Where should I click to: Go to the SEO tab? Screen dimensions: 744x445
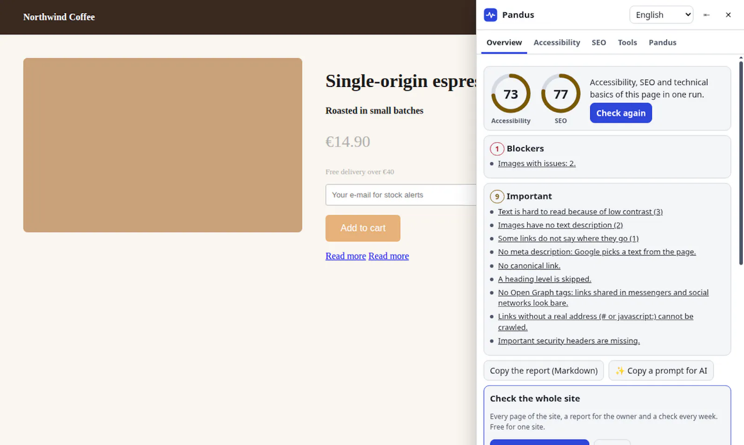click(x=598, y=42)
